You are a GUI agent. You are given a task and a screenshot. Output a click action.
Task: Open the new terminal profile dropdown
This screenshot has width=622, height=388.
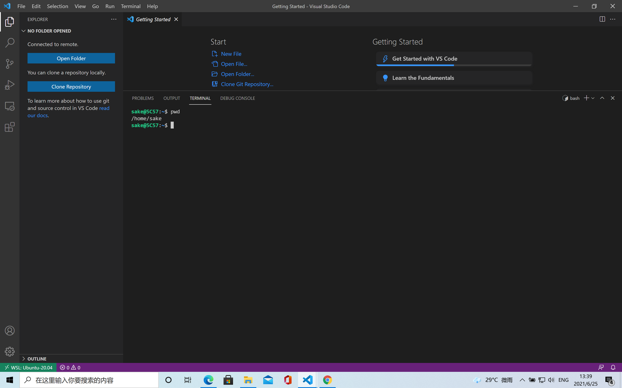[593, 98]
